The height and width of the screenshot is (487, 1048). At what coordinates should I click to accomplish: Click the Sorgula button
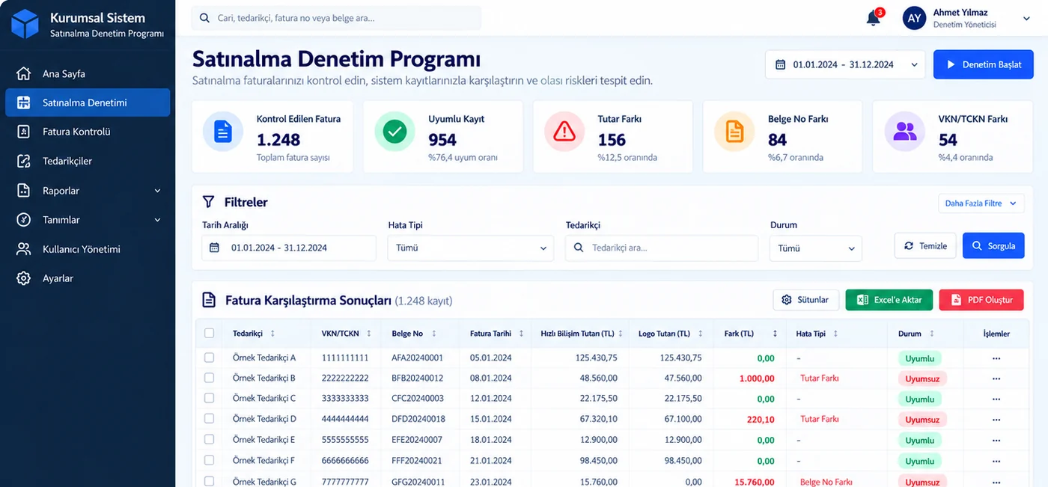993,245
